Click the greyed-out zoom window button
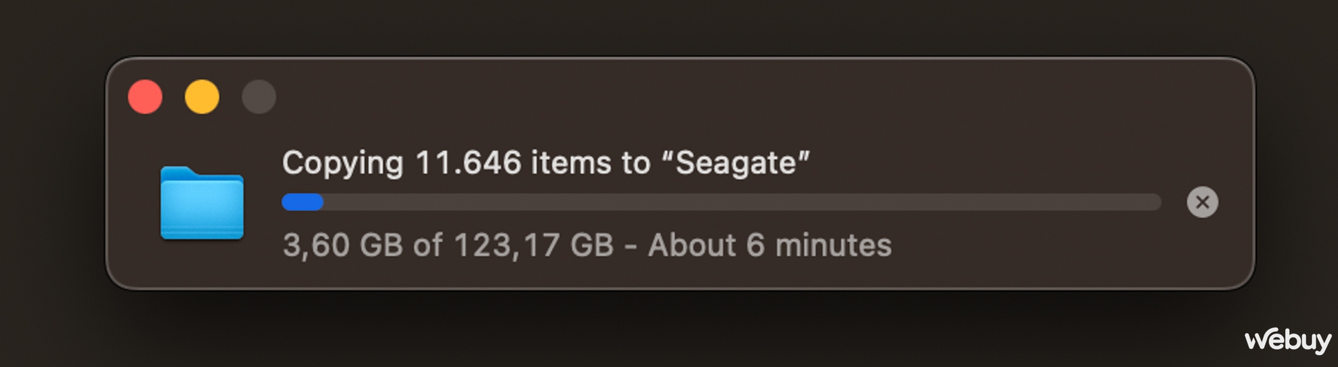 (259, 97)
